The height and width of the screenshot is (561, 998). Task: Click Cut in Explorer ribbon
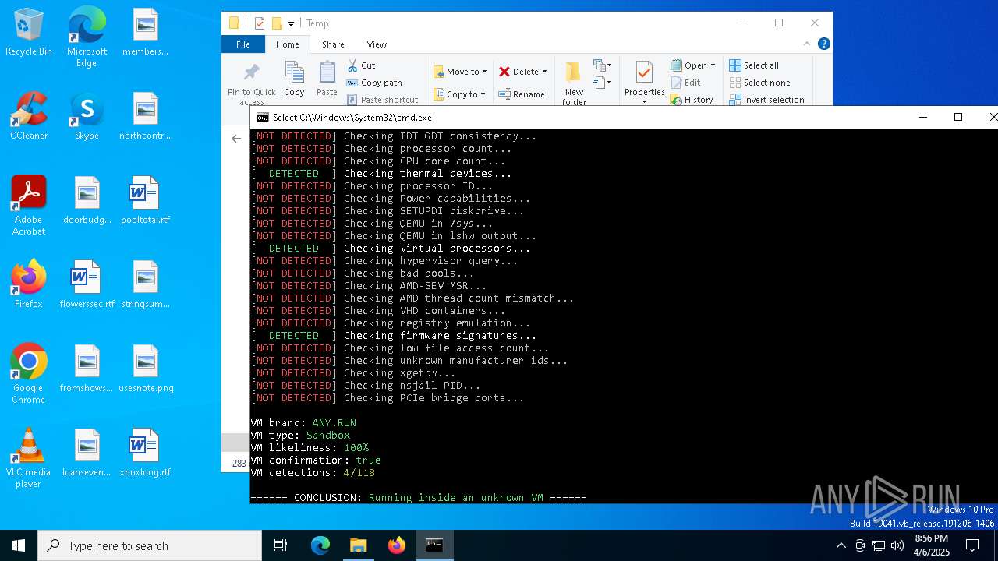click(x=361, y=65)
